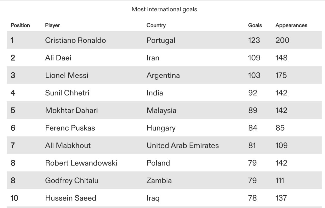The height and width of the screenshot is (208, 325).
Task: Click the Goals column header
Action: [255, 25]
